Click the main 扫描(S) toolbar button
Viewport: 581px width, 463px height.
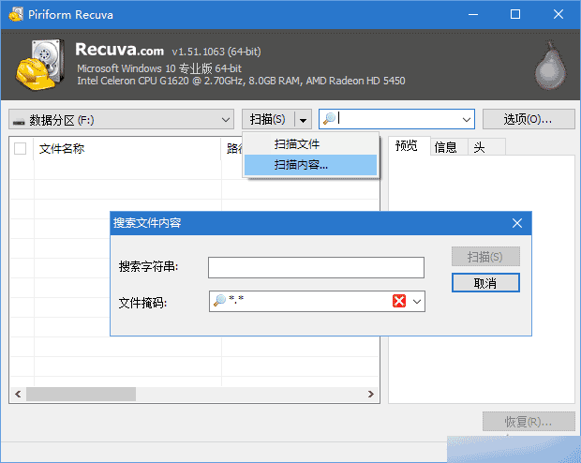pyautogui.click(x=268, y=119)
